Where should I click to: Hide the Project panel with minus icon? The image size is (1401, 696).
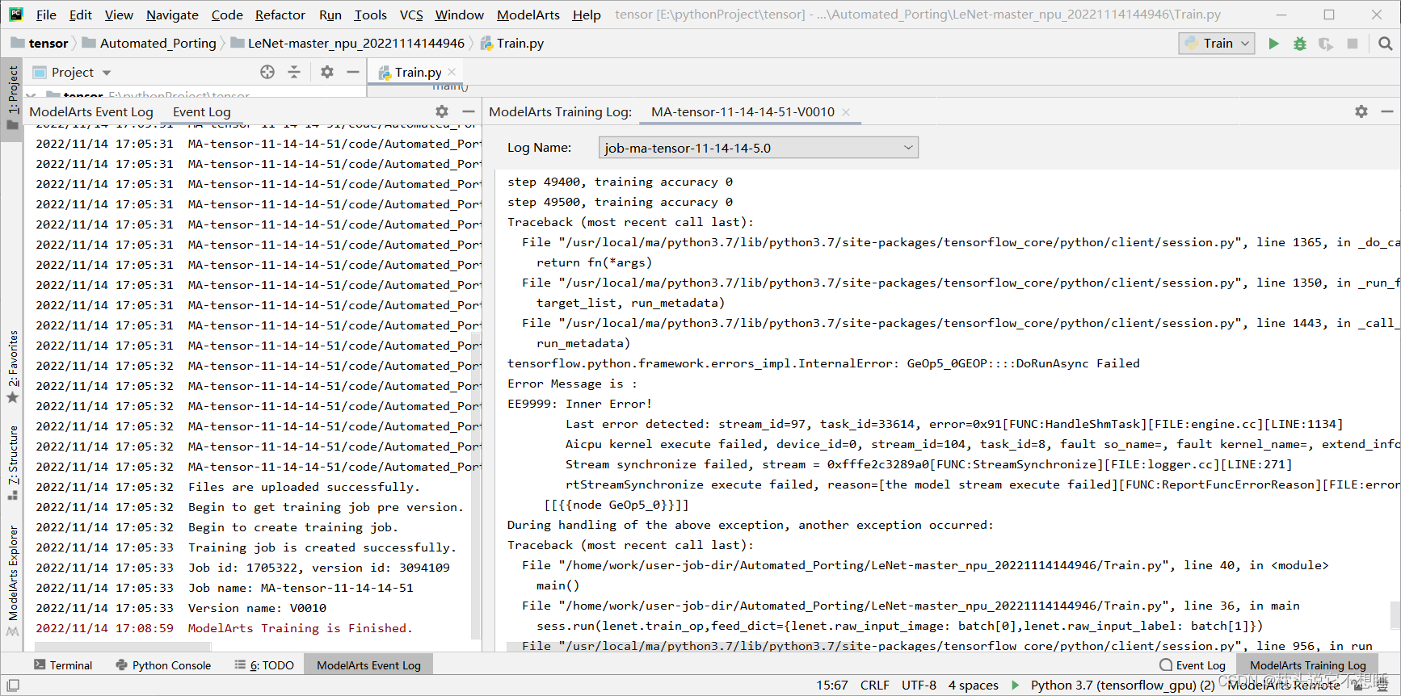tap(353, 72)
